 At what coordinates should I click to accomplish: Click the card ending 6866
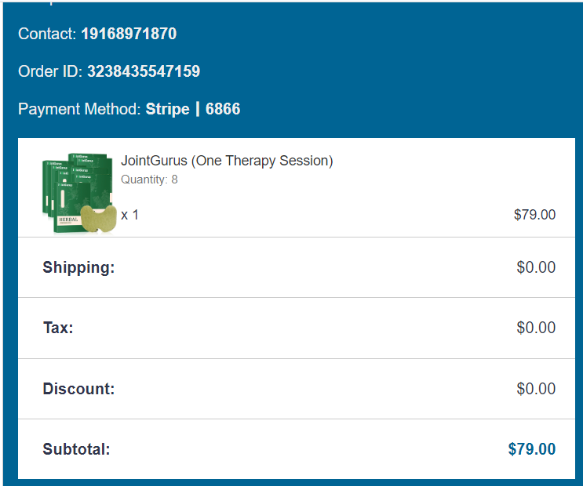pos(223,110)
